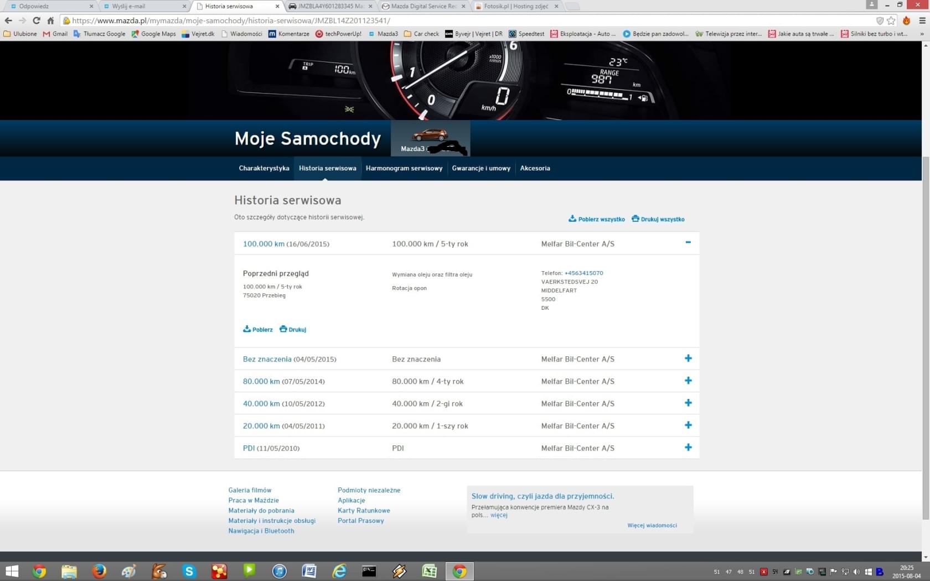Click the shield icon in address bar
Image resolution: width=930 pixels, height=581 pixels.
880,20
